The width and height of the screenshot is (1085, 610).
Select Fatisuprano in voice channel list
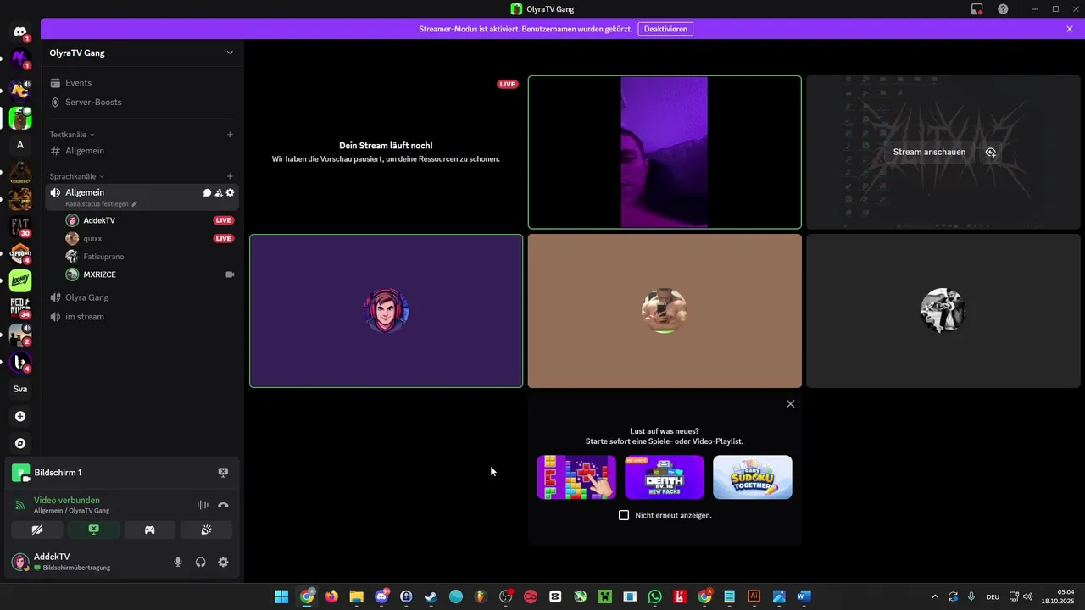tap(150, 257)
